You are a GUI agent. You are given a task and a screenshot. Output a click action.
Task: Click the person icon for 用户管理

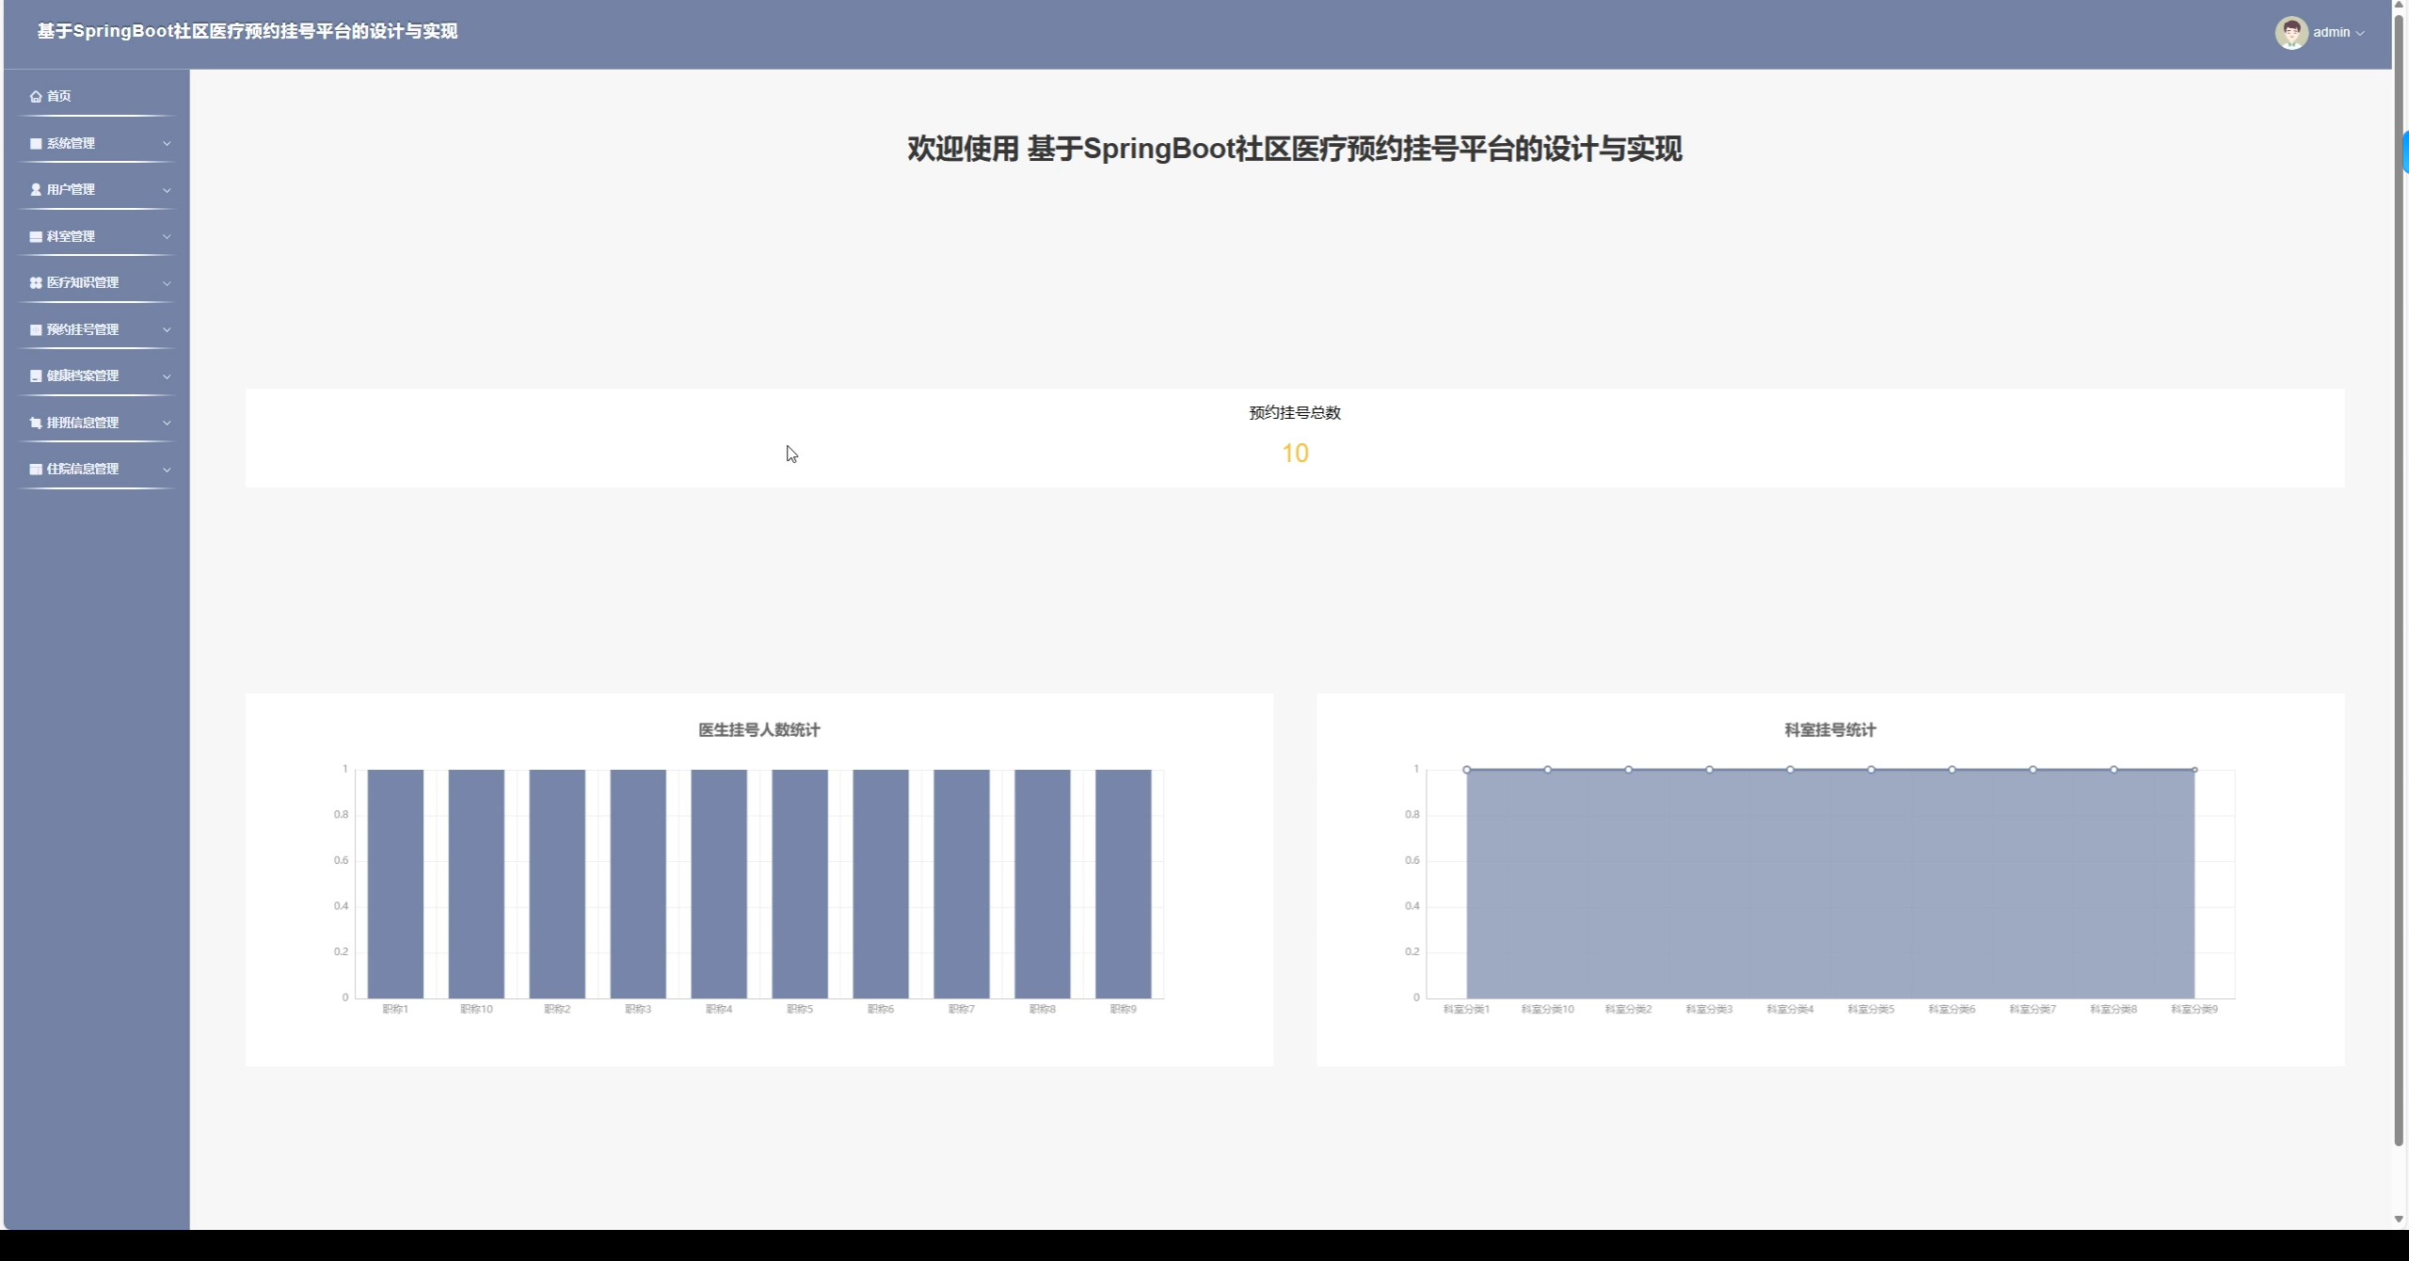point(36,190)
